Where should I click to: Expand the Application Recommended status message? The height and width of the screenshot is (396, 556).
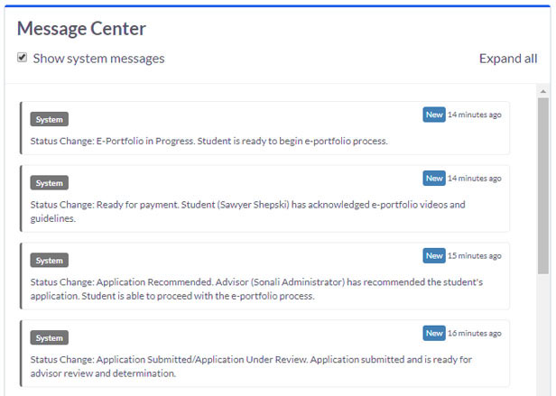(x=264, y=276)
